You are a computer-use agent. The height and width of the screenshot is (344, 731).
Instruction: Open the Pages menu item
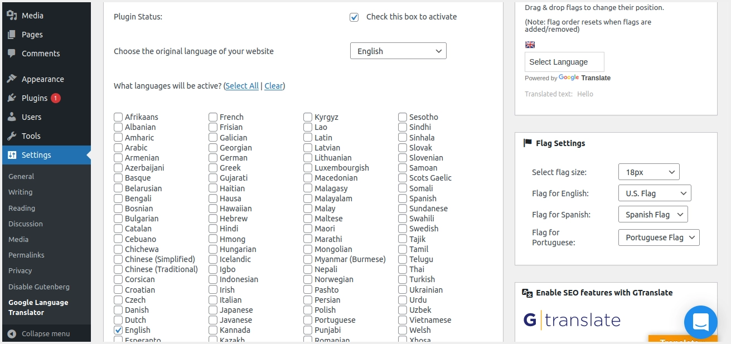point(32,35)
